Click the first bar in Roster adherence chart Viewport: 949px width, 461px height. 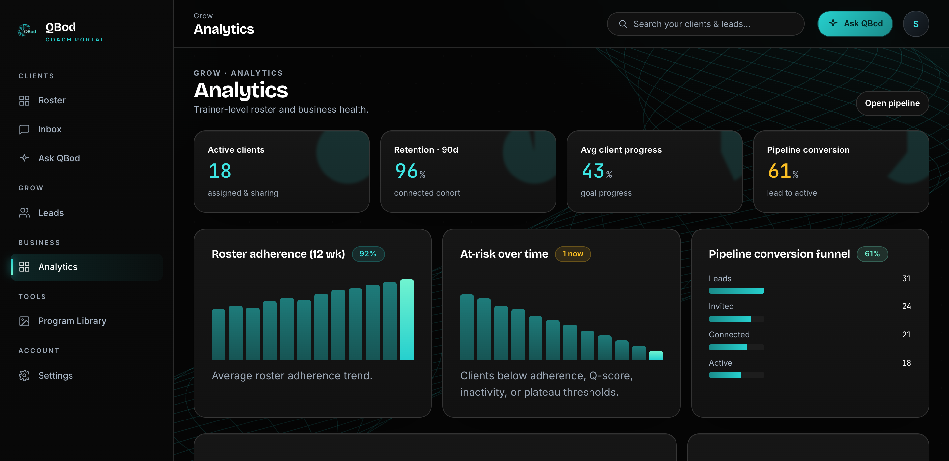pyautogui.click(x=218, y=334)
